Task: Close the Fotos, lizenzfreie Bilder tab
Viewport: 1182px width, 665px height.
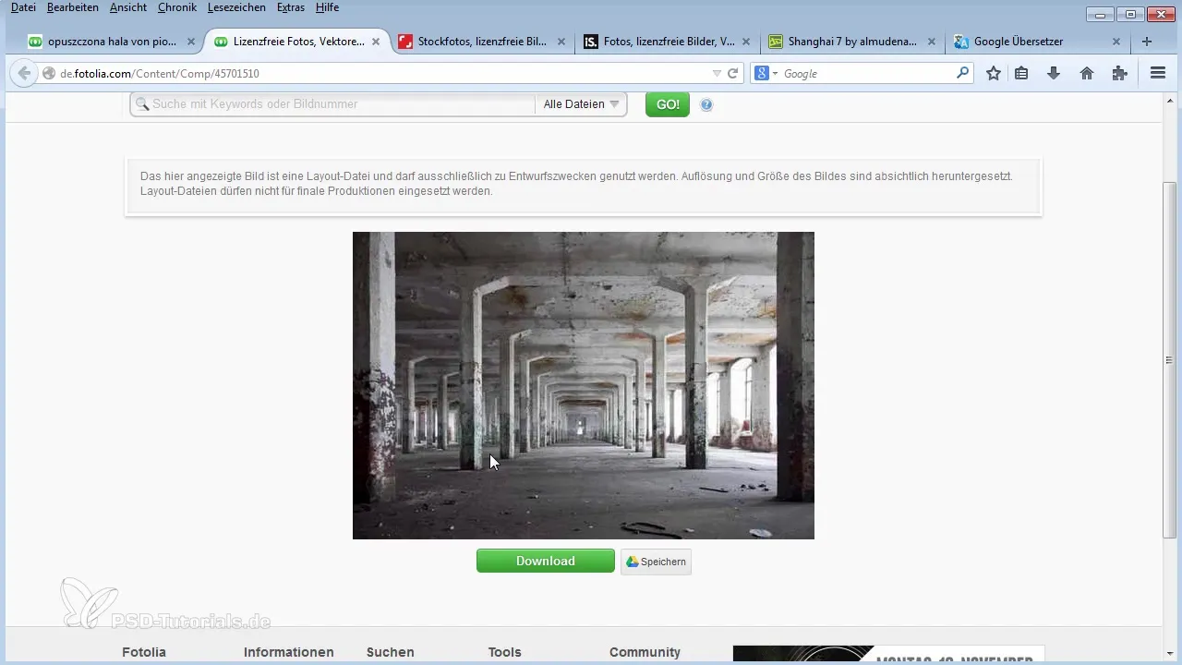Action: 746,42
